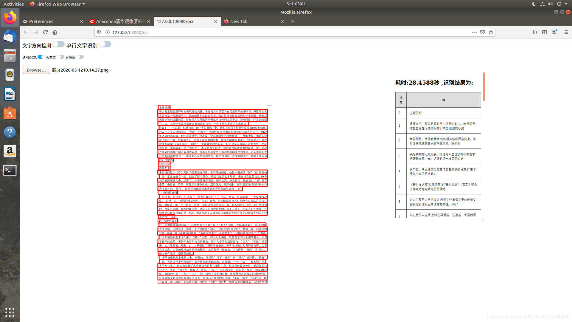Open Firefox account icon
This screenshot has width=572, height=322.
(x=554, y=32)
